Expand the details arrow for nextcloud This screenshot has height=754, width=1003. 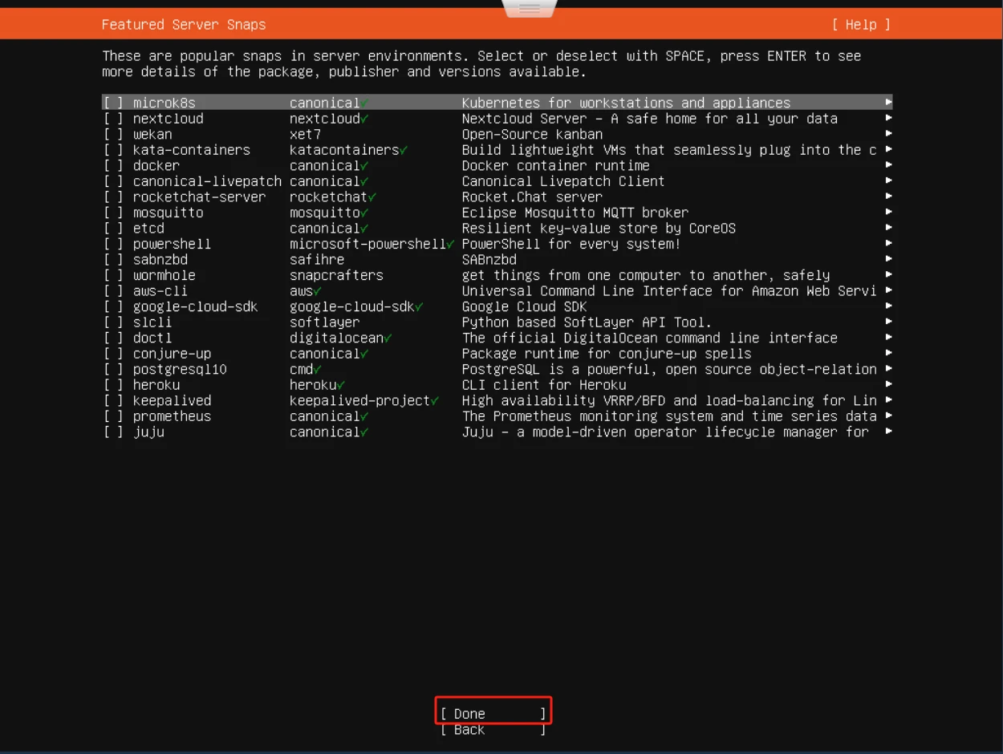[x=888, y=118]
